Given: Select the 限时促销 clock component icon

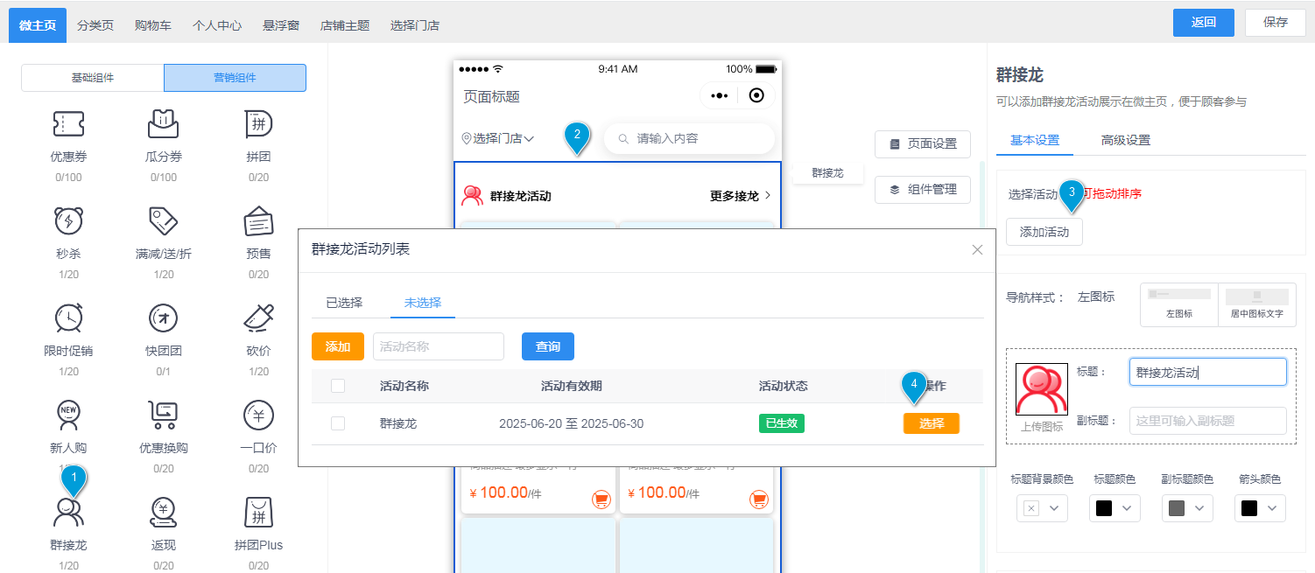Looking at the screenshot, I should coord(68,318).
